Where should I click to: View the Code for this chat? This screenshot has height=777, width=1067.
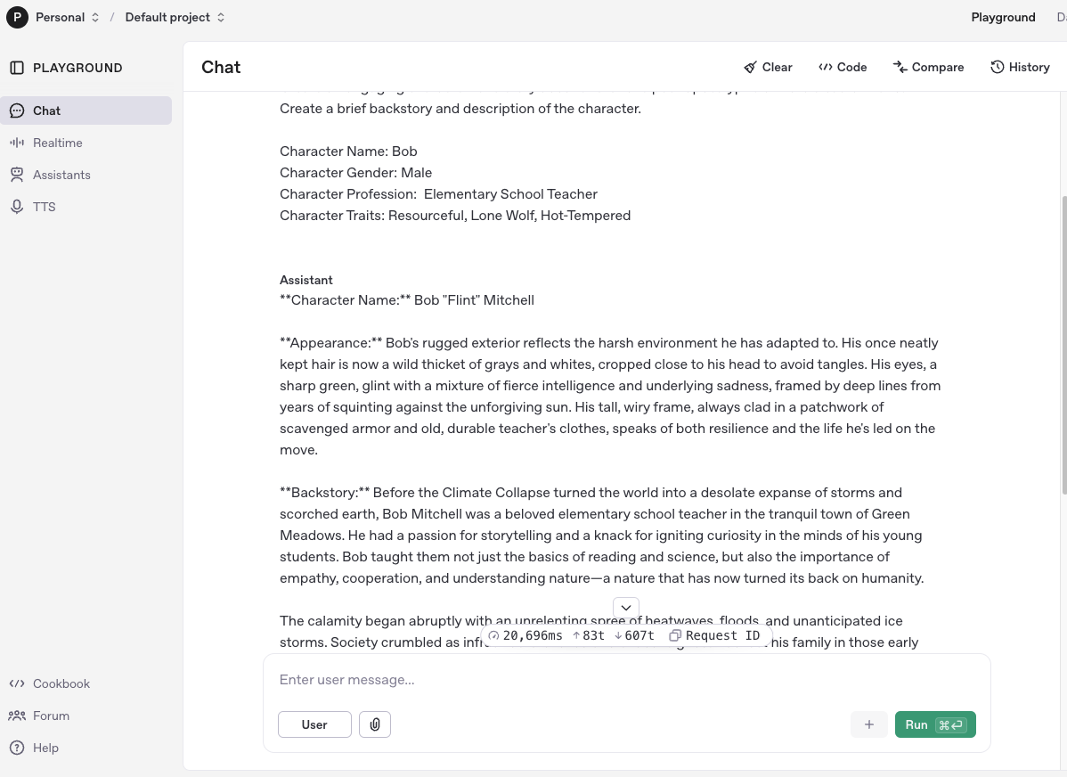pos(843,67)
